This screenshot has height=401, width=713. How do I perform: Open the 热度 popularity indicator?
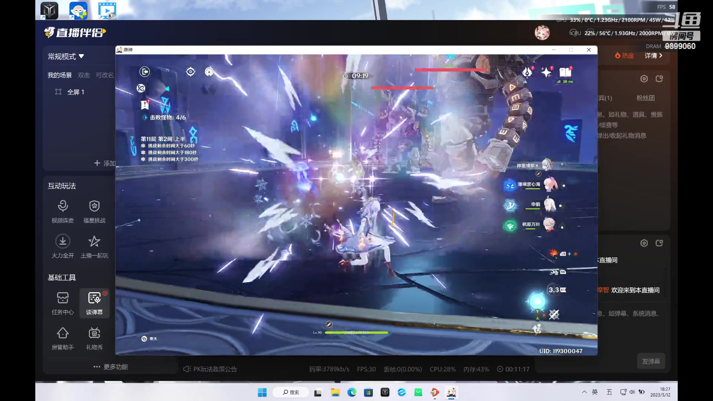[624, 56]
